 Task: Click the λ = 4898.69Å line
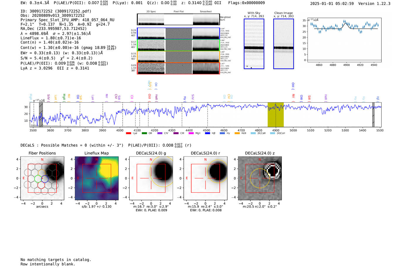56,33
